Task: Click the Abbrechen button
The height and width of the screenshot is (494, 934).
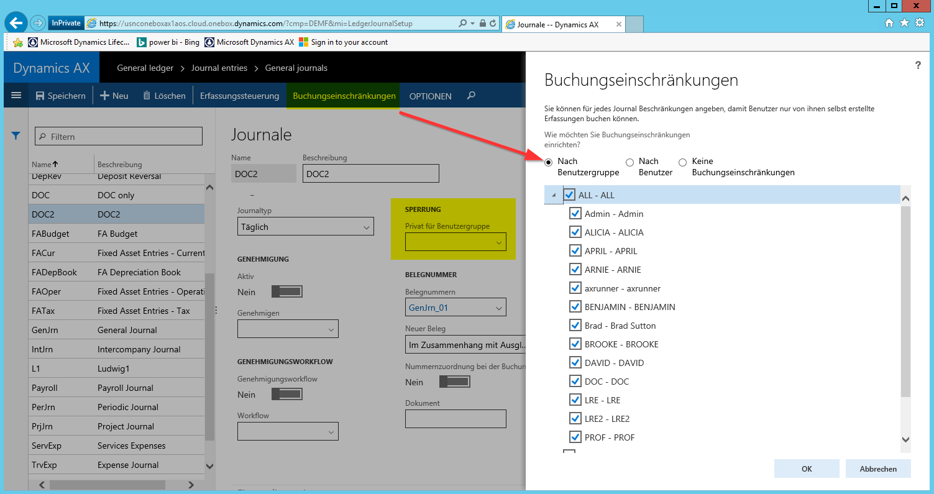Action: click(877, 469)
